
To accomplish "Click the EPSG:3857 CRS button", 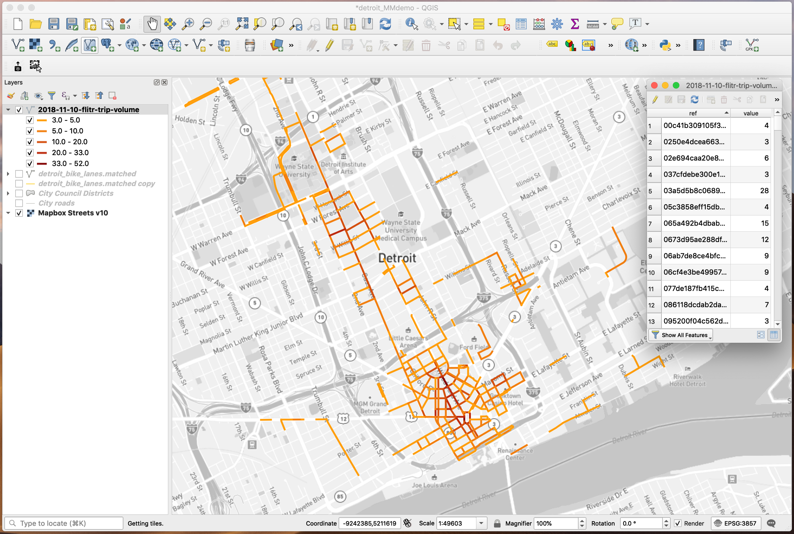I will (736, 523).
